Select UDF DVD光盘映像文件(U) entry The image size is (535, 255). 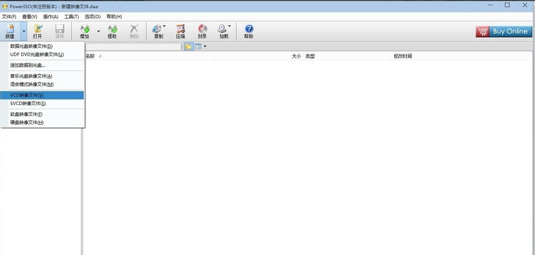42,54
